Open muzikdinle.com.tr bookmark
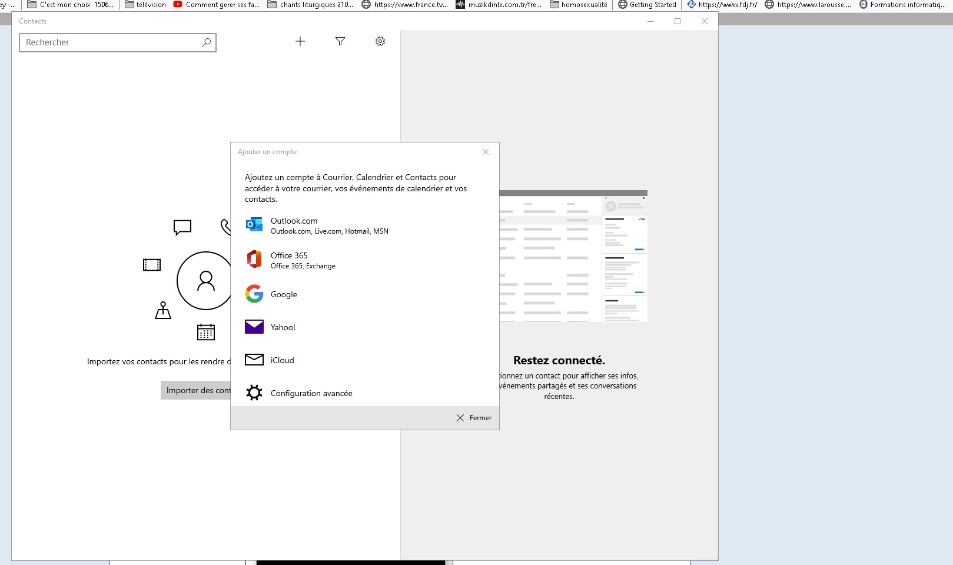 coord(499,5)
